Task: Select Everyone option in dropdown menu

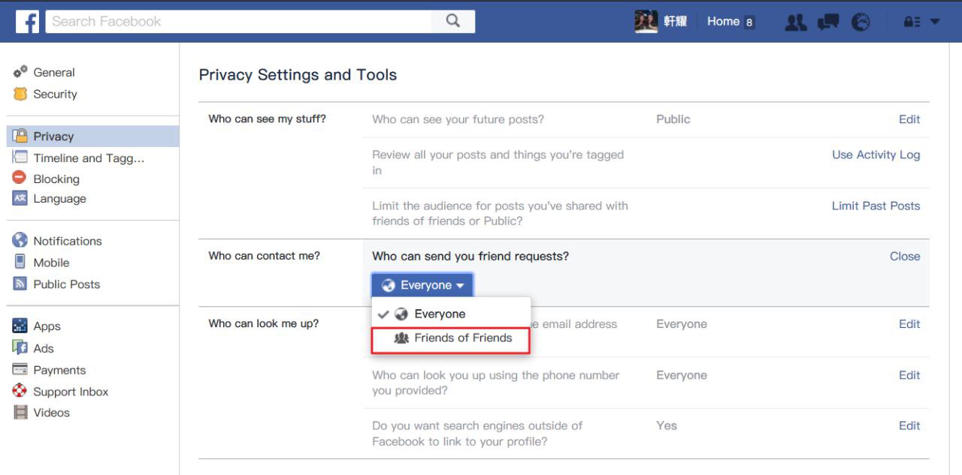Action: (x=451, y=314)
